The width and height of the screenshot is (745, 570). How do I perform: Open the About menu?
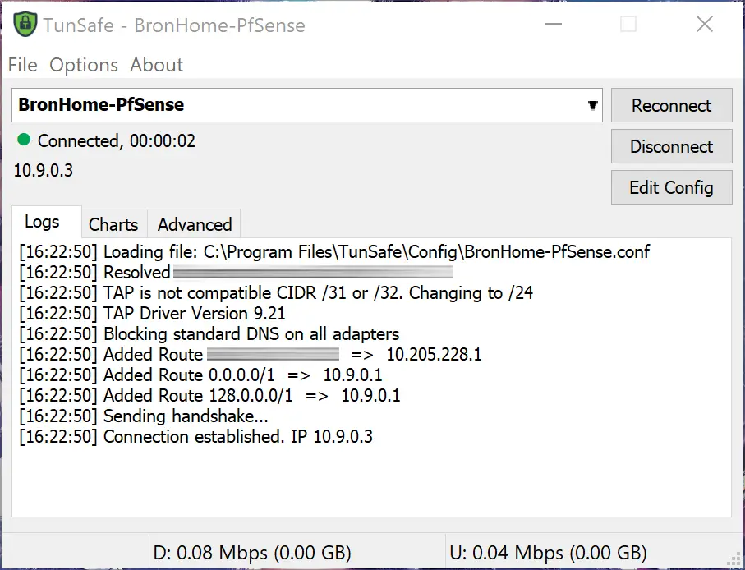(x=157, y=65)
